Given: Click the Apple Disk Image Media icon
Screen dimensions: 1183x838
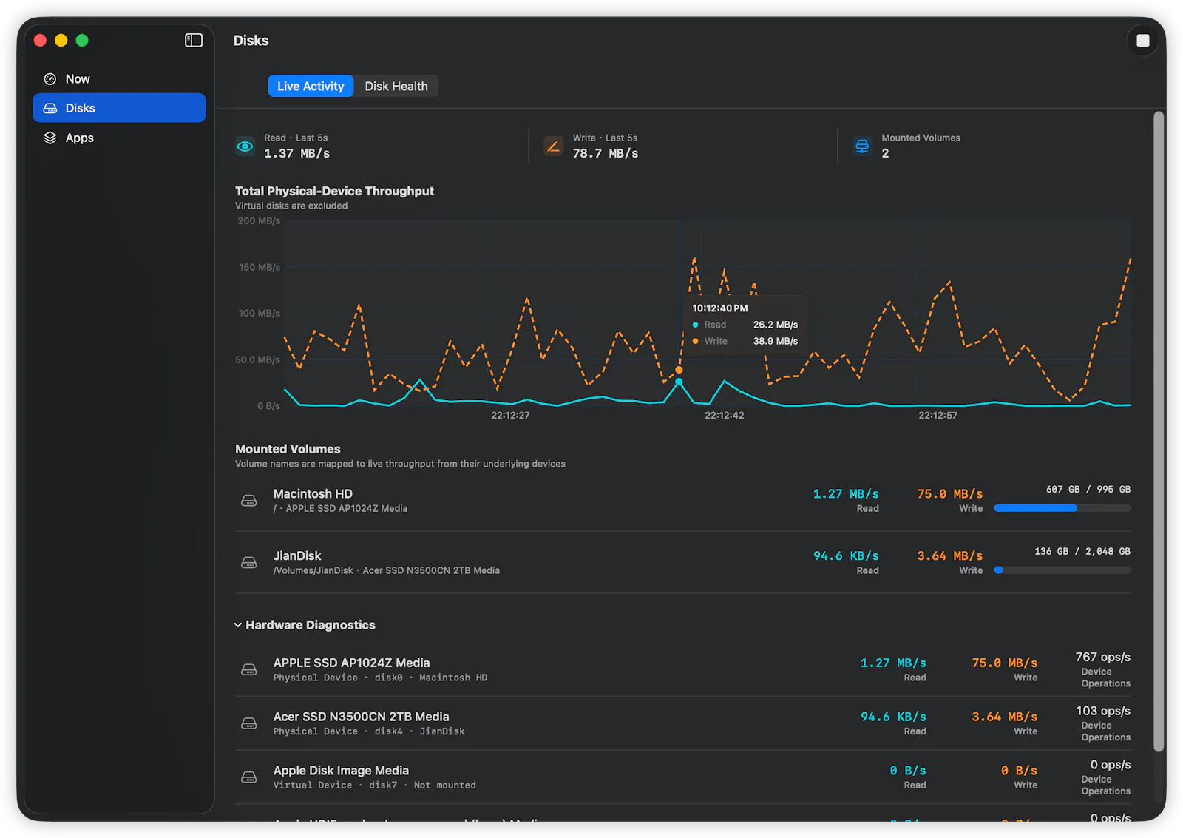Looking at the screenshot, I should pos(249,777).
